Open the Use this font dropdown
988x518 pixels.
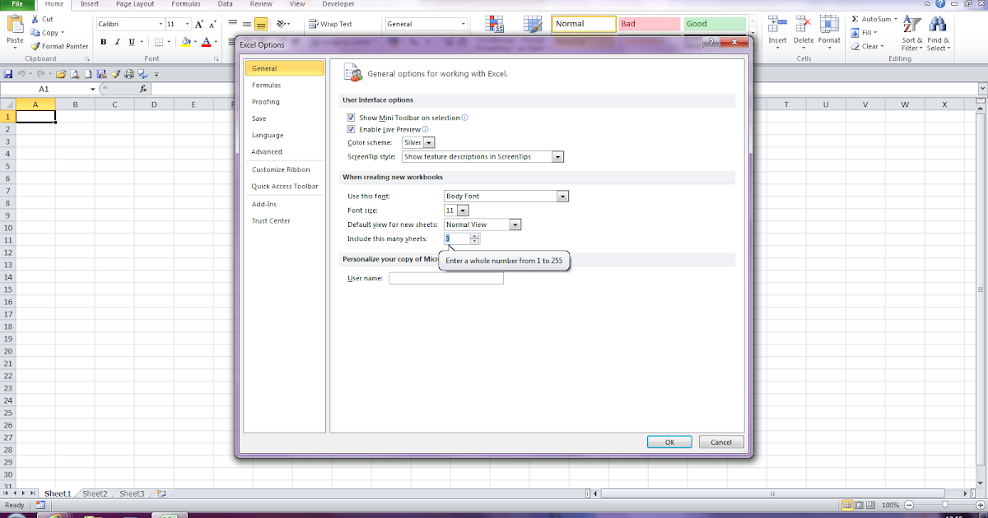pyautogui.click(x=562, y=196)
